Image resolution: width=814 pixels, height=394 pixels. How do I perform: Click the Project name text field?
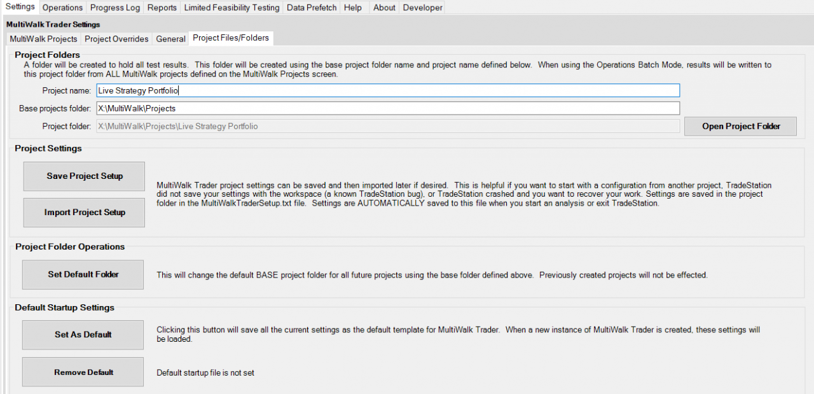pos(387,90)
